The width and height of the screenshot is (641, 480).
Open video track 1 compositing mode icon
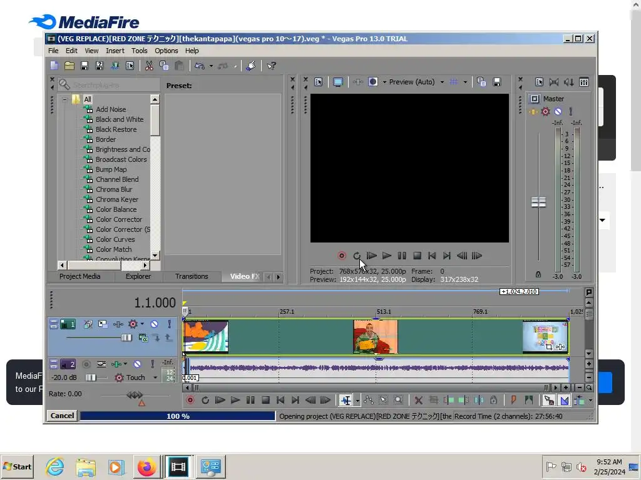tap(143, 337)
